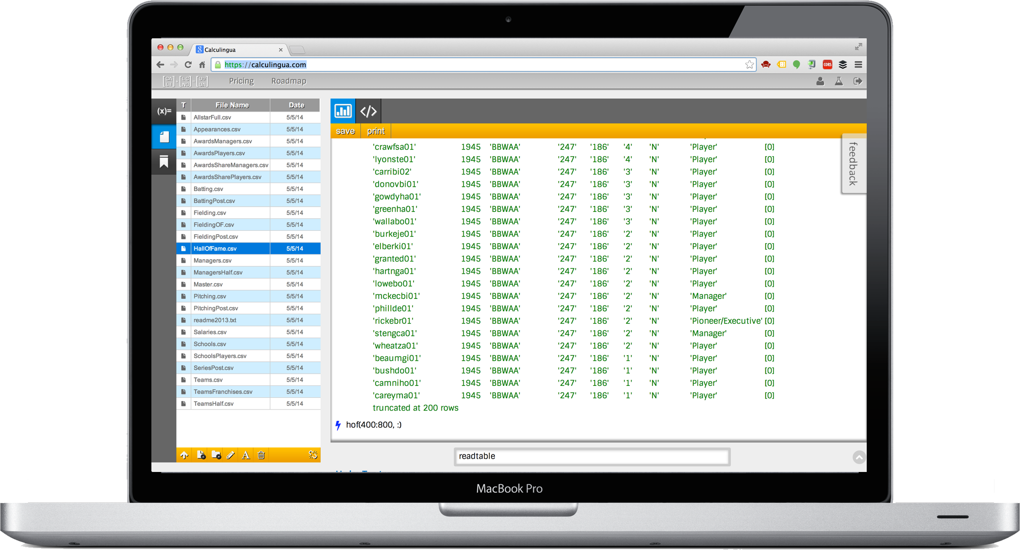Click the user account icon

click(x=820, y=81)
